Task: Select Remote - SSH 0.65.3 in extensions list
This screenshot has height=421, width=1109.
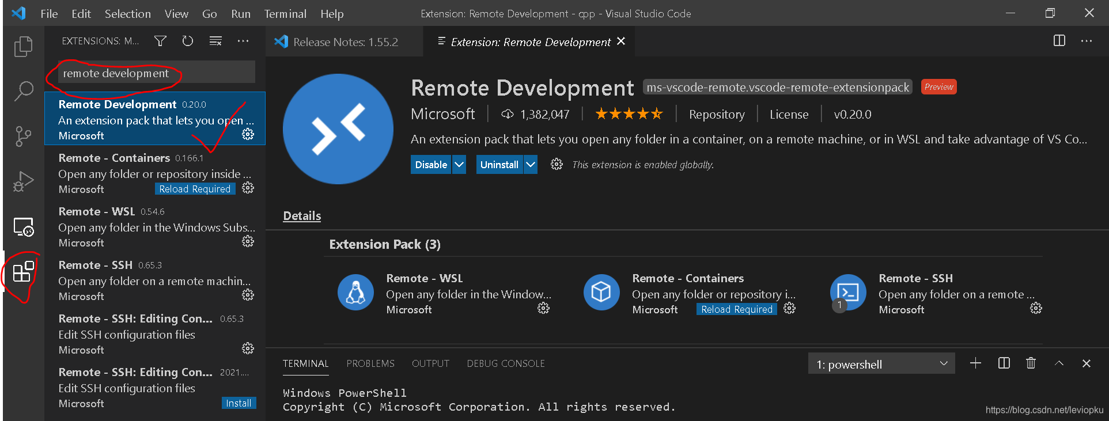Action: click(x=155, y=280)
